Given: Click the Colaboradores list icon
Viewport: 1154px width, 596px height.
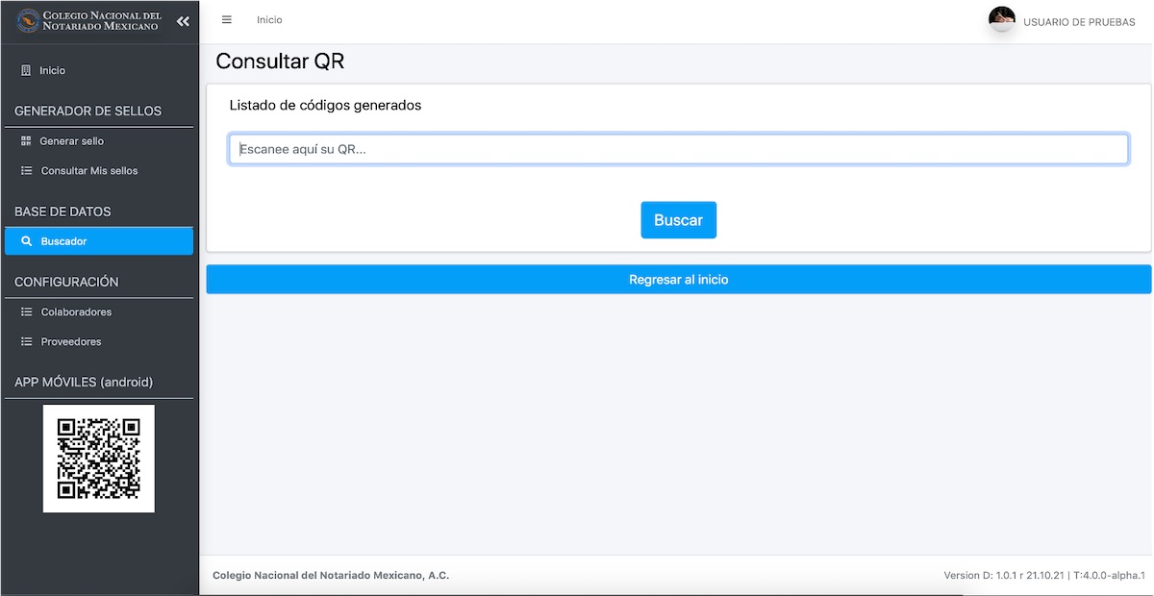Looking at the screenshot, I should [x=27, y=312].
